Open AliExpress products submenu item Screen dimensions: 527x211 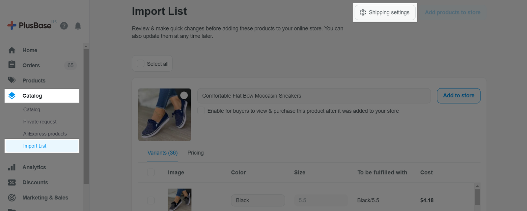click(45, 134)
